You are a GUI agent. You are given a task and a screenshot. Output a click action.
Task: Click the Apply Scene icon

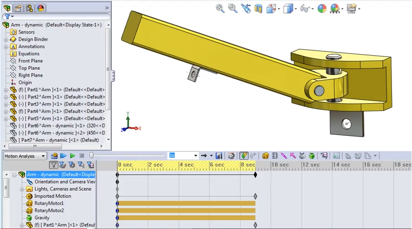coord(335,9)
